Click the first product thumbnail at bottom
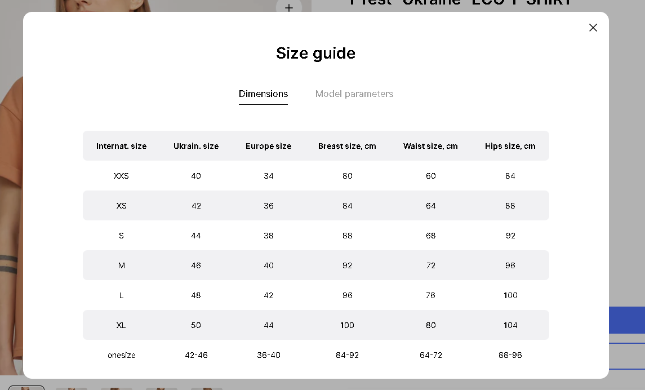The image size is (645, 390). pyautogui.click(x=26, y=388)
